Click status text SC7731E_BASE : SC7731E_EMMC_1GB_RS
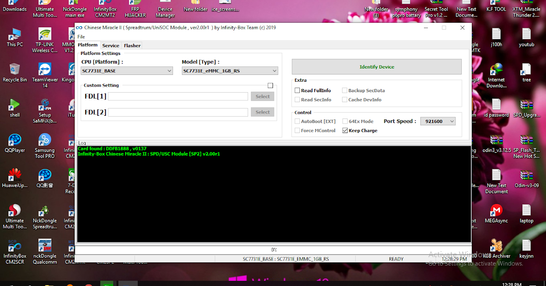 (286, 259)
